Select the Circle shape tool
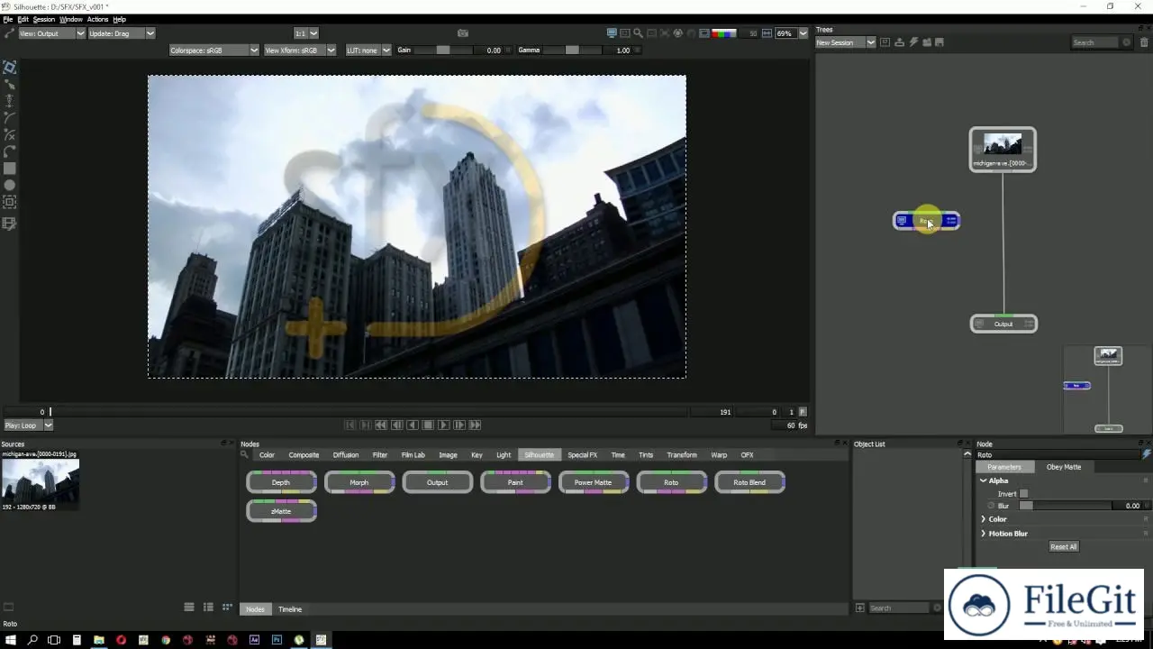 click(9, 185)
